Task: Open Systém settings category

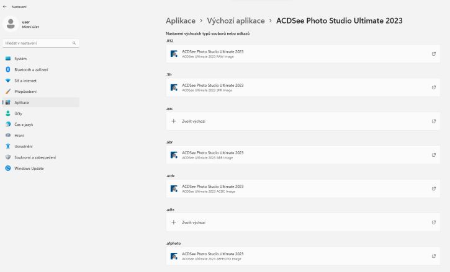Action: [41, 58]
